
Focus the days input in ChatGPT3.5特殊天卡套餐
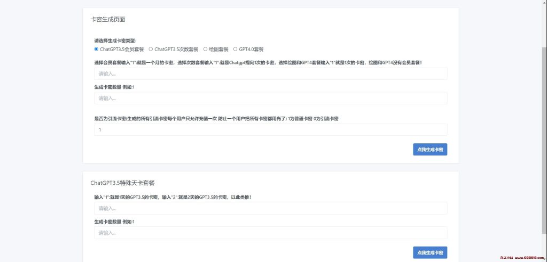click(271, 208)
